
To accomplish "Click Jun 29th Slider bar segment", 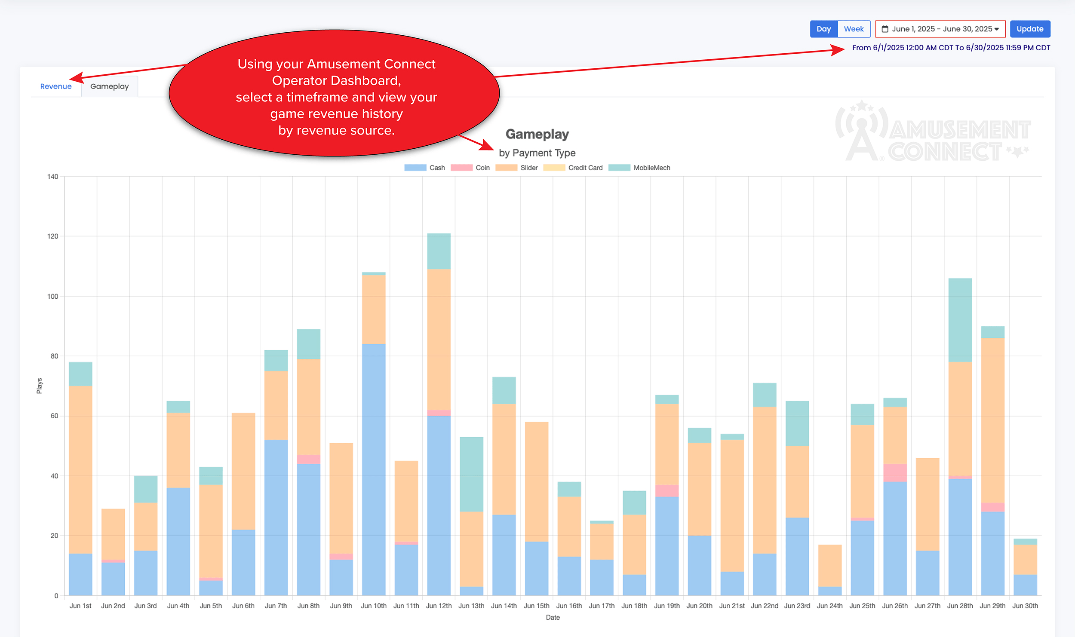I will [992, 420].
